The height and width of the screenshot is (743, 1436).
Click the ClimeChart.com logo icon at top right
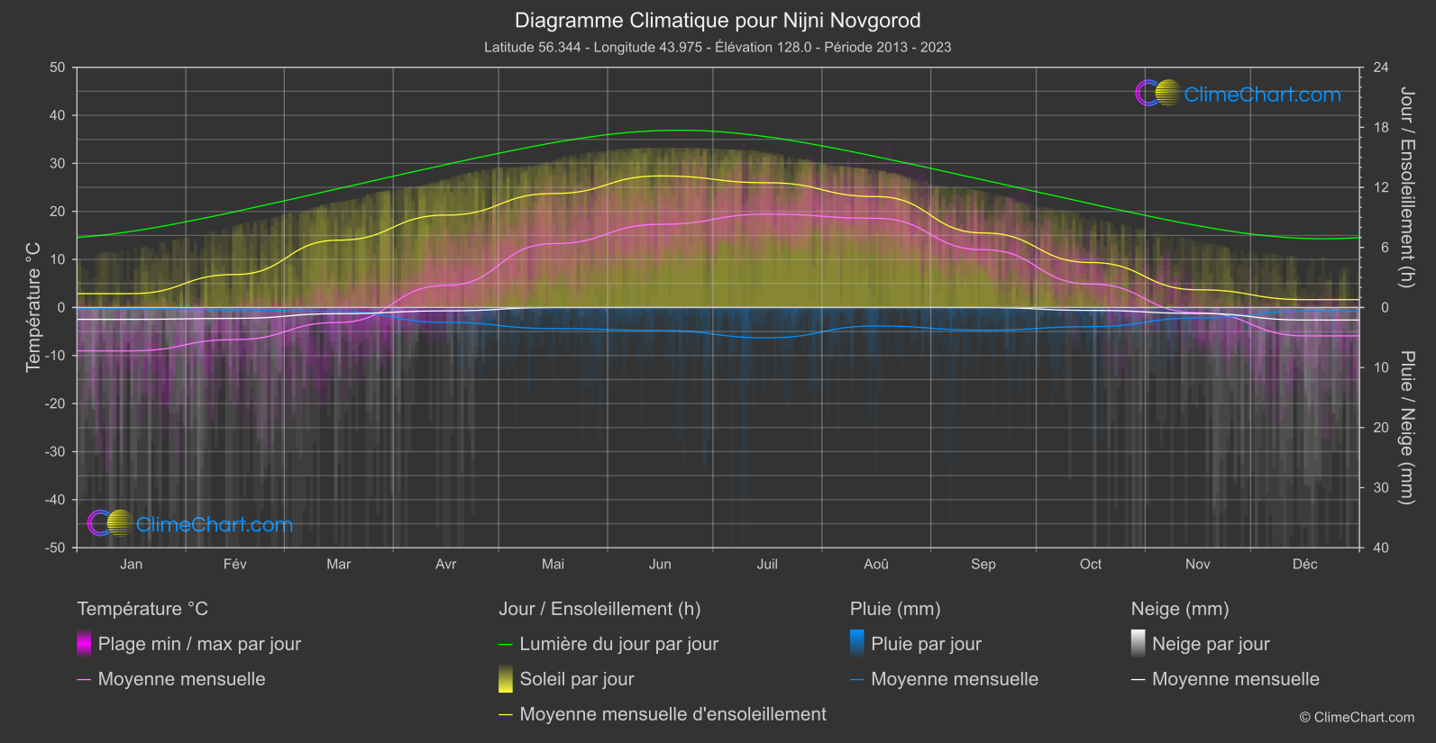(1157, 94)
